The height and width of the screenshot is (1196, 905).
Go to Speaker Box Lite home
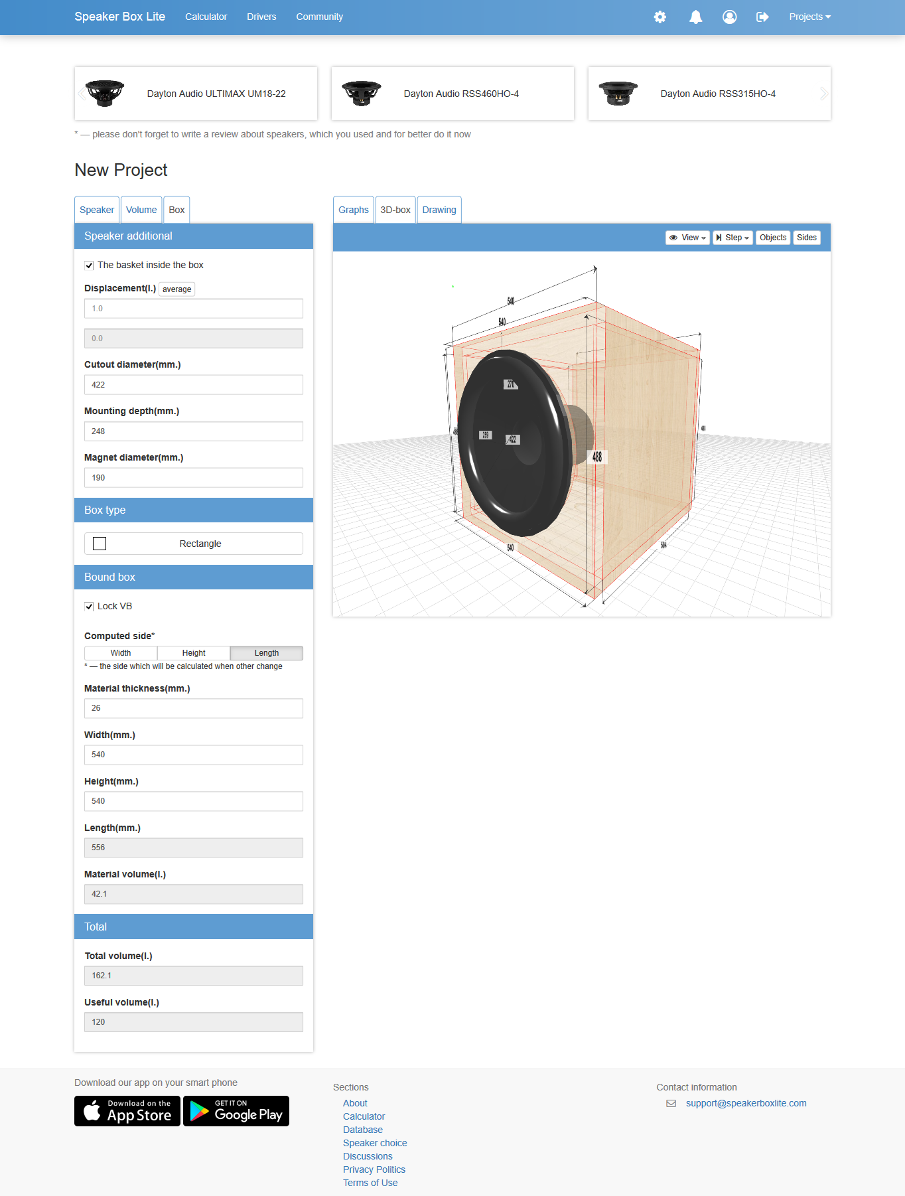click(119, 17)
